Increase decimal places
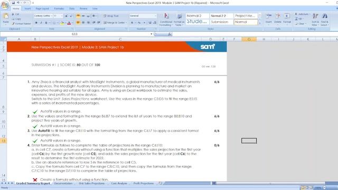 [x=150, y=23]
